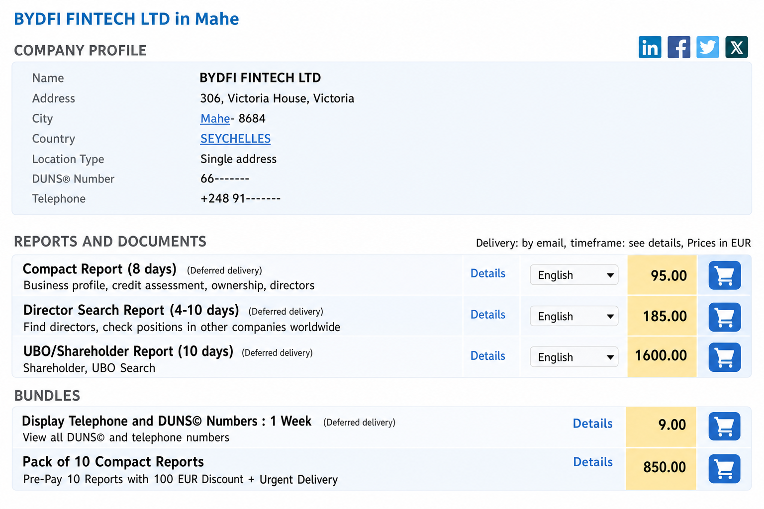The width and height of the screenshot is (764, 509).
Task: Share via the X logo icon
Action: click(736, 47)
